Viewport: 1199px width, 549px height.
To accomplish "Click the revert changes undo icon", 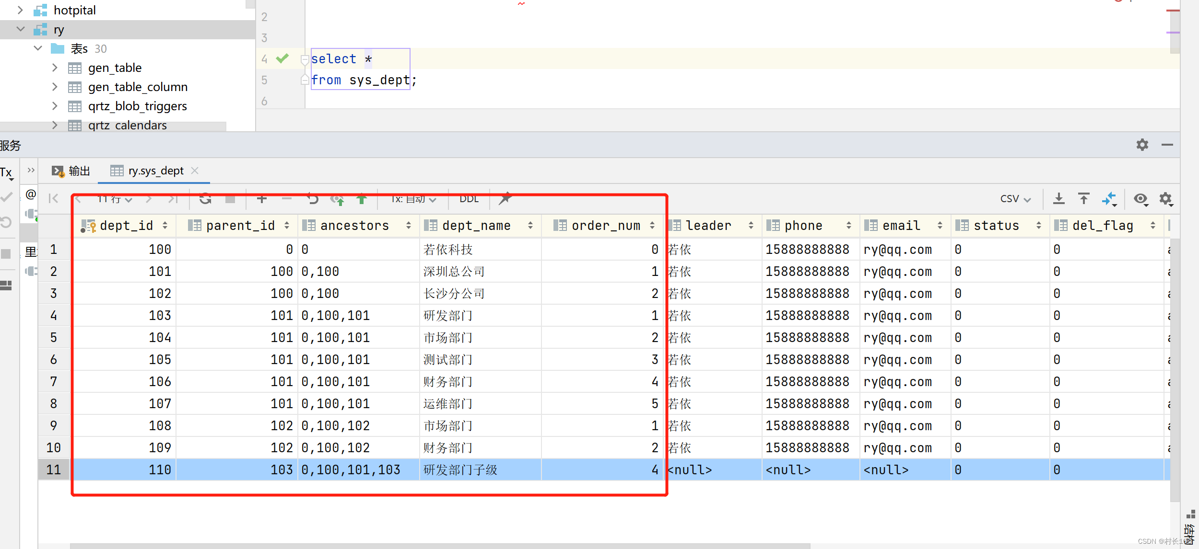I will [313, 199].
